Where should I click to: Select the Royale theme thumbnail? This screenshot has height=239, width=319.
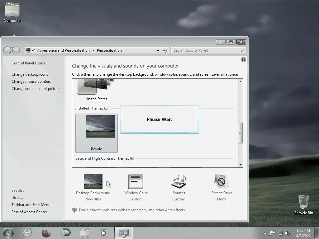(97, 133)
